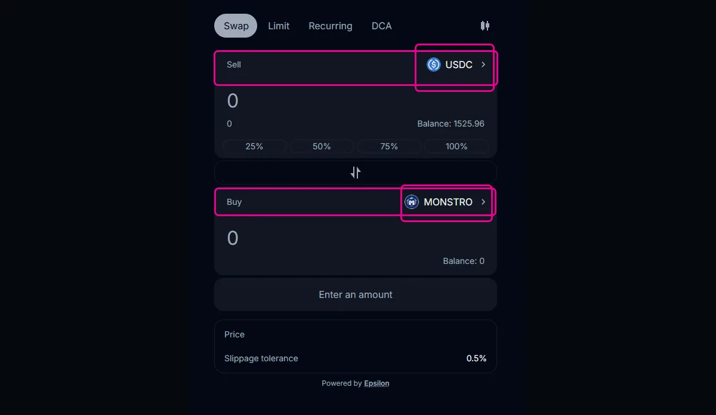Click the swap direction arrows icon
Screen dimensions: 716x415
click(x=356, y=173)
